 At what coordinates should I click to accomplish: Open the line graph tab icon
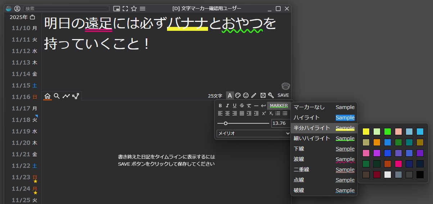pyautogui.click(x=66, y=96)
